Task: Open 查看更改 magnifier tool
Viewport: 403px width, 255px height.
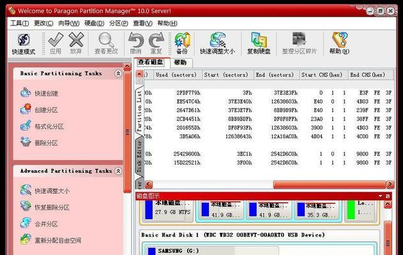Action: (106, 43)
